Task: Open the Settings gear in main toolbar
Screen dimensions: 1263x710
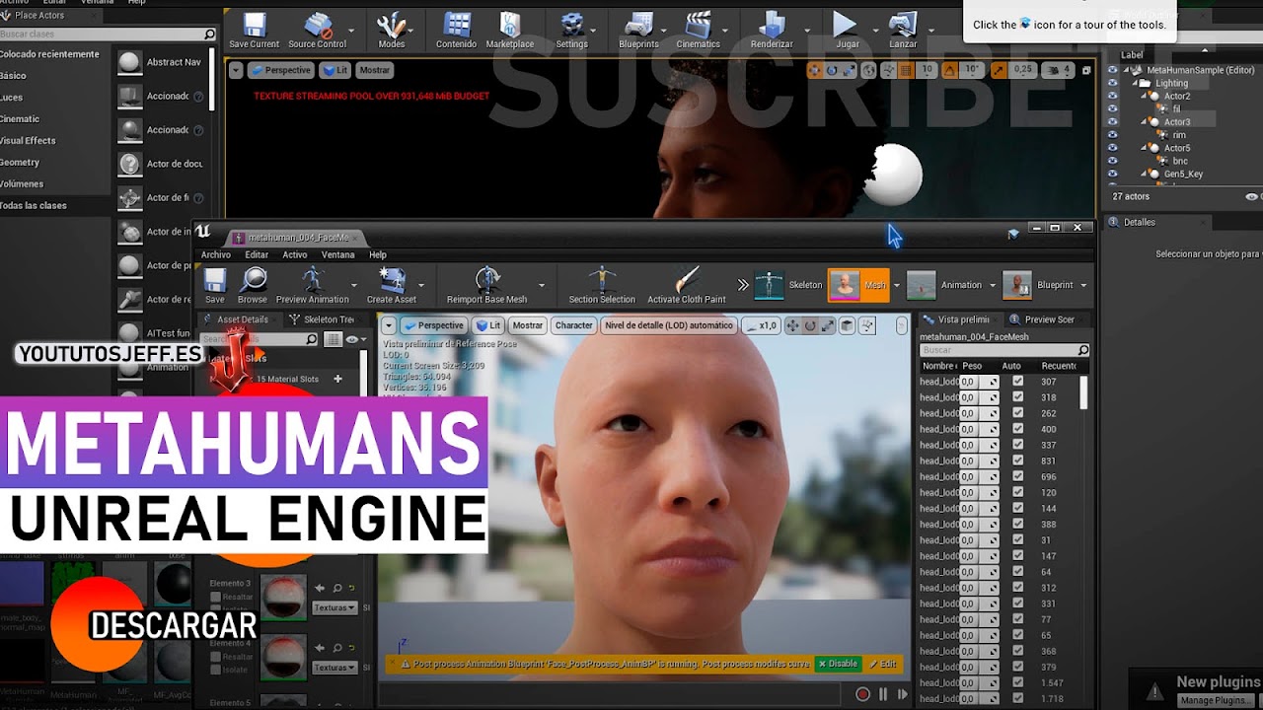Action: [x=571, y=31]
